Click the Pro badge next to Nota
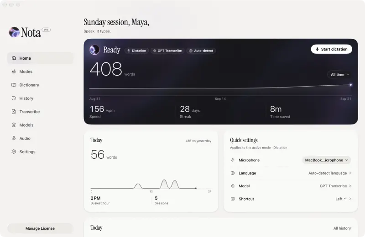The image size is (365, 237). pos(46,30)
